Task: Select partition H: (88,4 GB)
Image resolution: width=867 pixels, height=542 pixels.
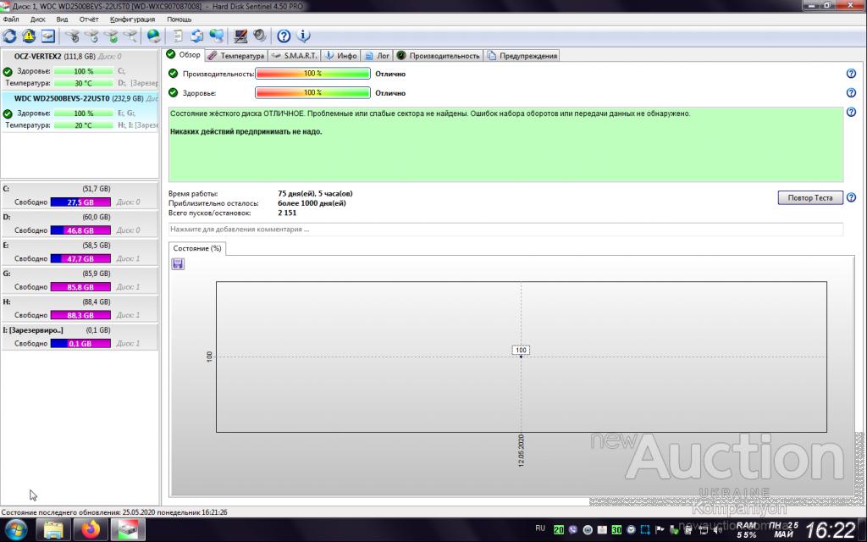Action: [x=79, y=308]
